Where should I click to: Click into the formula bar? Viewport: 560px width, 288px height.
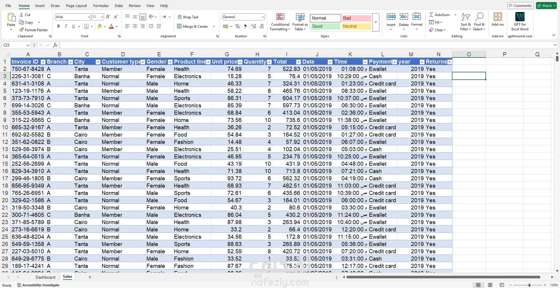(306, 45)
